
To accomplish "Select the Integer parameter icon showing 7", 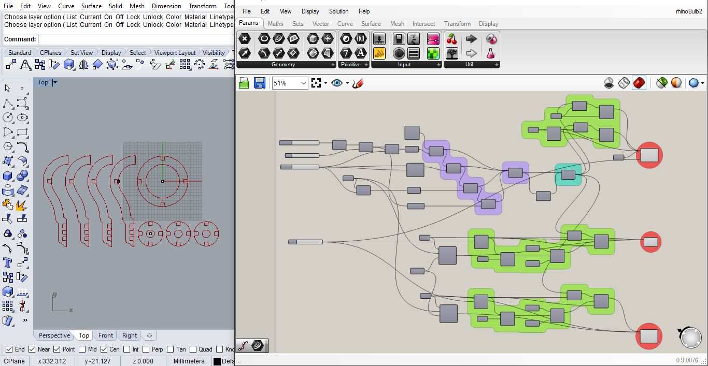I will pyautogui.click(x=346, y=53).
